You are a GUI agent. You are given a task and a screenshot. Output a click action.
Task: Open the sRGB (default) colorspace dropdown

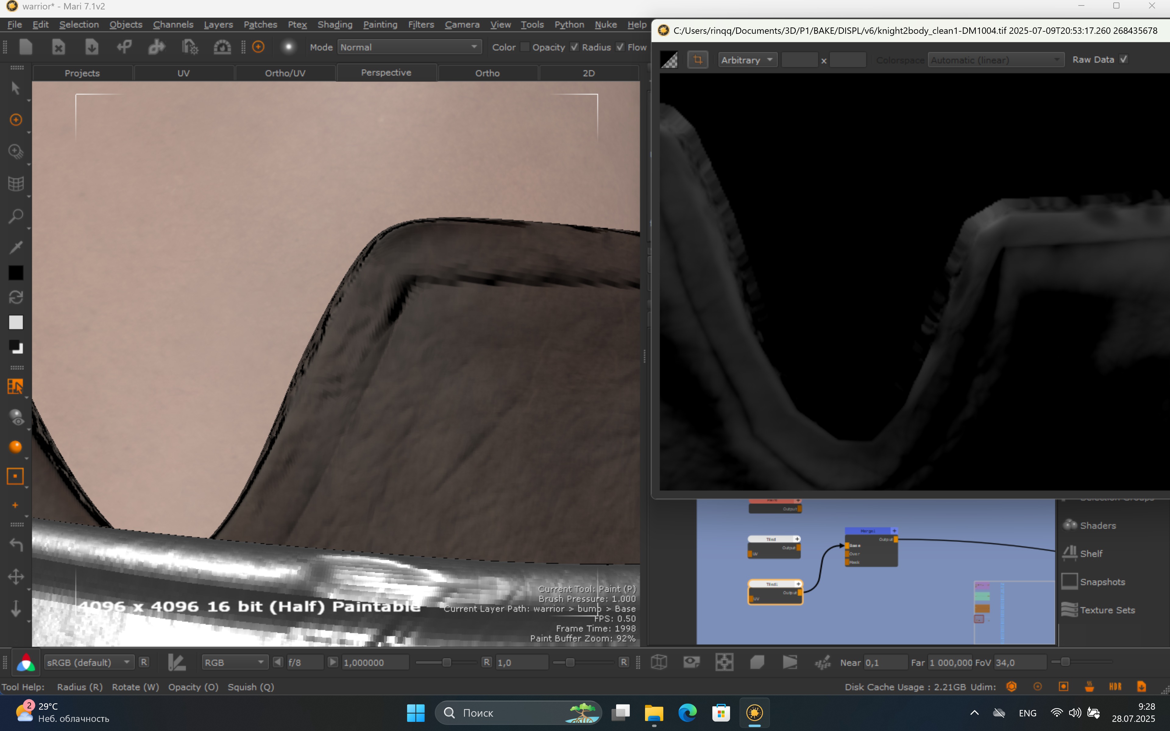(x=89, y=662)
